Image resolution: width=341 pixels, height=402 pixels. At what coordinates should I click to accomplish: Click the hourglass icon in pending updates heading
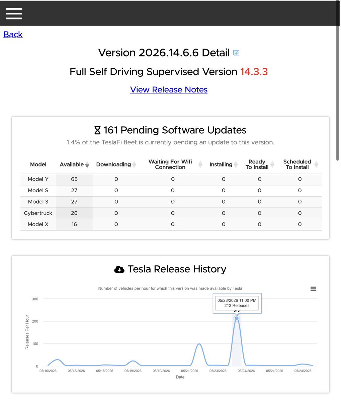(97, 130)
